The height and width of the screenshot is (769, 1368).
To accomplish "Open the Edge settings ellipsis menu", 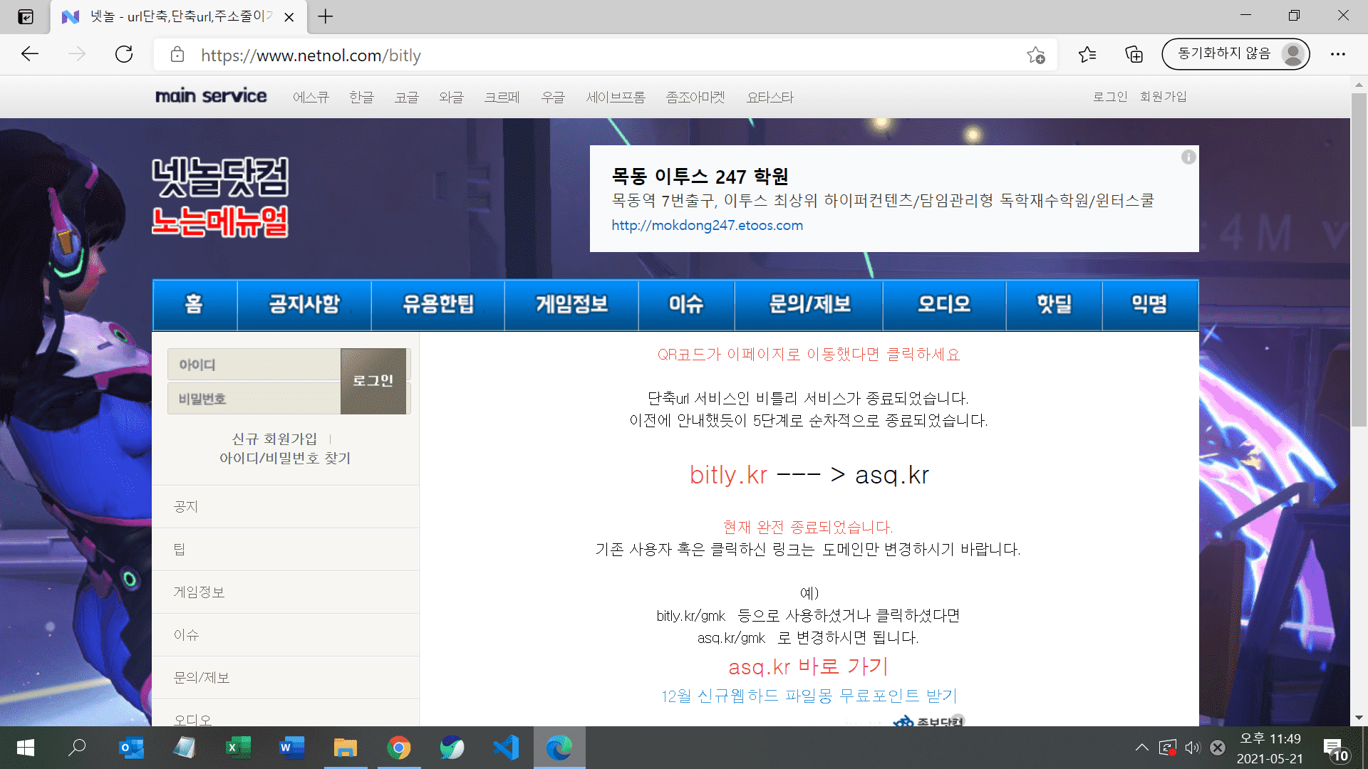I will click(1337, 55).
